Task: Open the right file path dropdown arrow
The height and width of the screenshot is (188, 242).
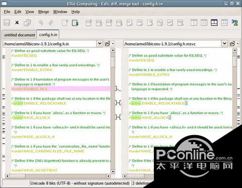Action: [x=225, y=44]
